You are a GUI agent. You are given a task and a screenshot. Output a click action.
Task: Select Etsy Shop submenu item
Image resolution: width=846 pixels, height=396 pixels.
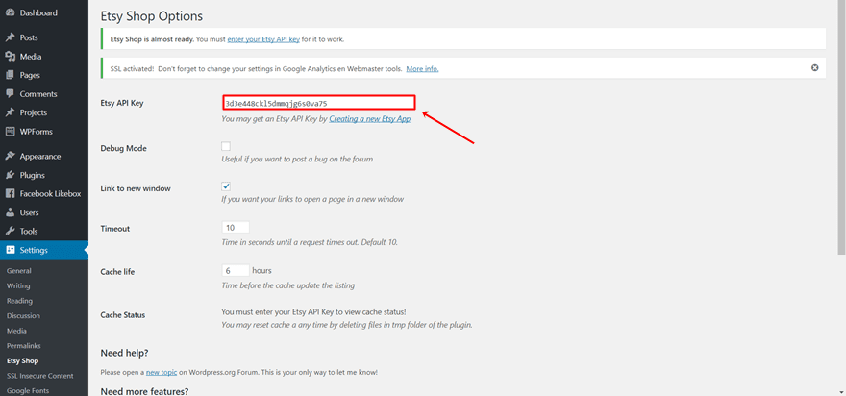[x=23, y=360]
